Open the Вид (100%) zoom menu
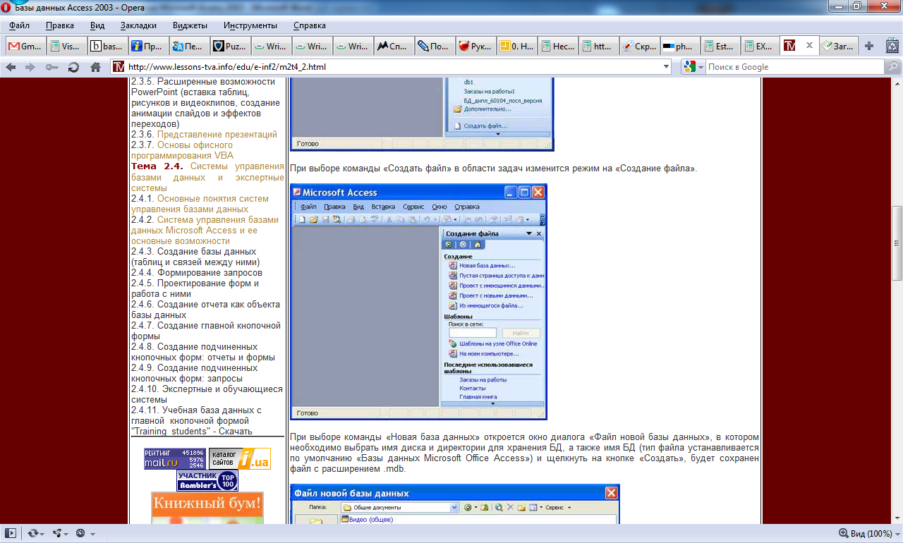 pyautogui.click(x=868, y=533)
